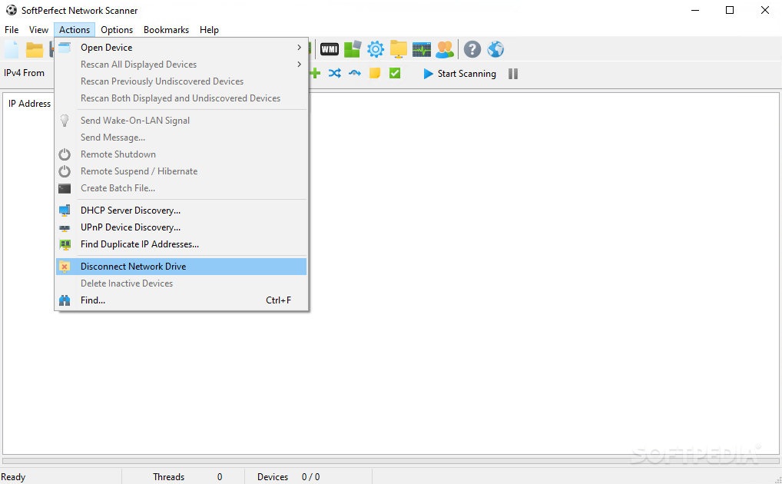Click the Wake-On-LAN light bulb icon

pyautogui.click(x=65, y=121)
